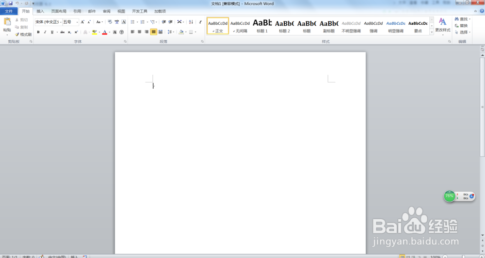Open the Change Case Aa dropdown
Viewport: 485px width, 258px height.
pyautogui.click(x=99, y=22)
